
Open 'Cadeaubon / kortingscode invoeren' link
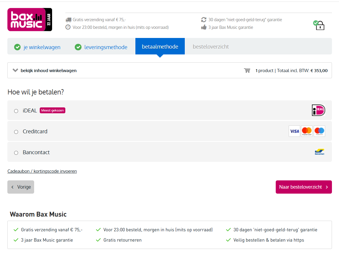[42, 171]
